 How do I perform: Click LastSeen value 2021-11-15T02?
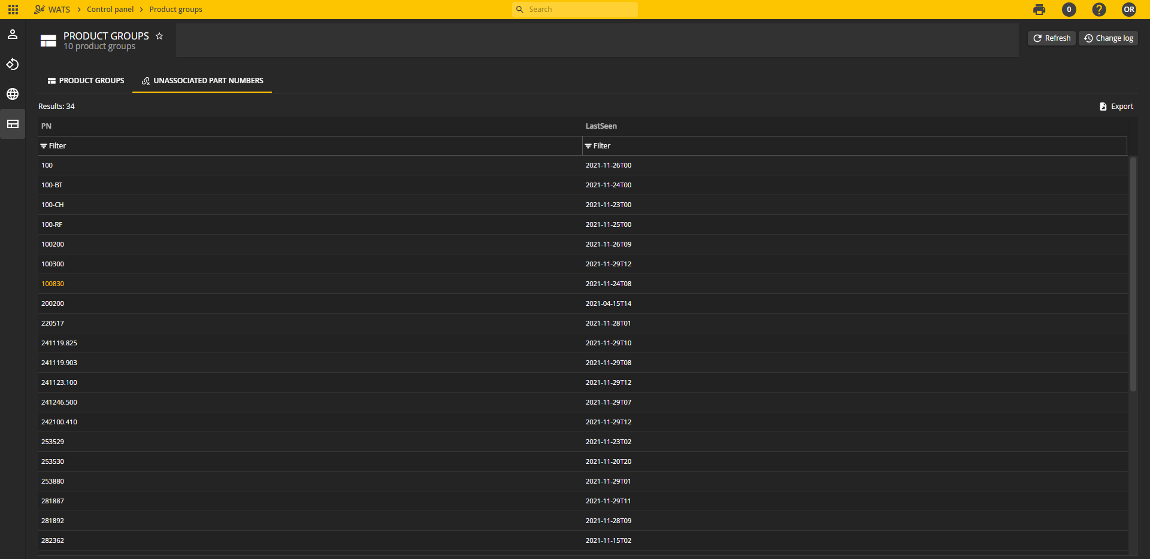[609, 541]
